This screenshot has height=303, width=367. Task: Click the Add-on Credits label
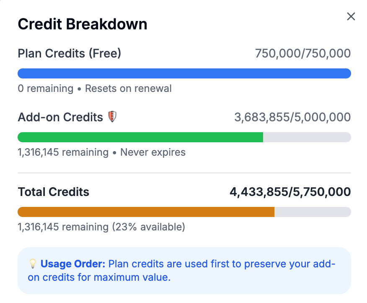(60, 117)
